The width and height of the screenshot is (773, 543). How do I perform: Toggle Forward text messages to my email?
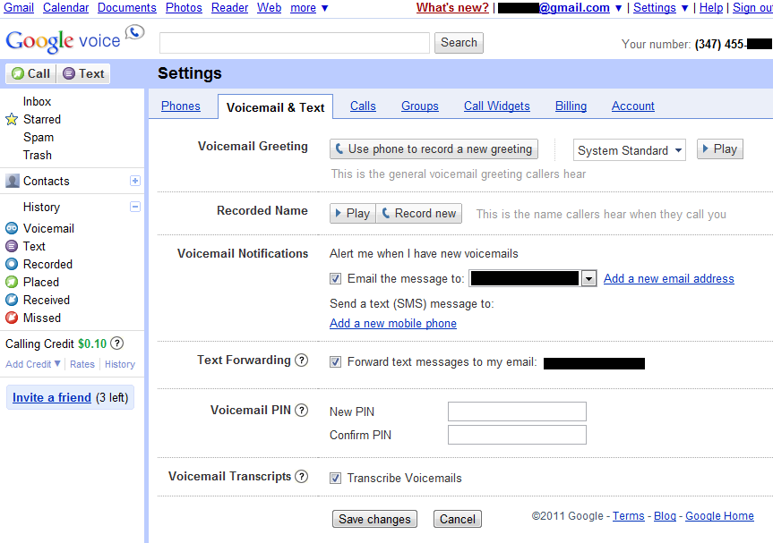[335, 361]
